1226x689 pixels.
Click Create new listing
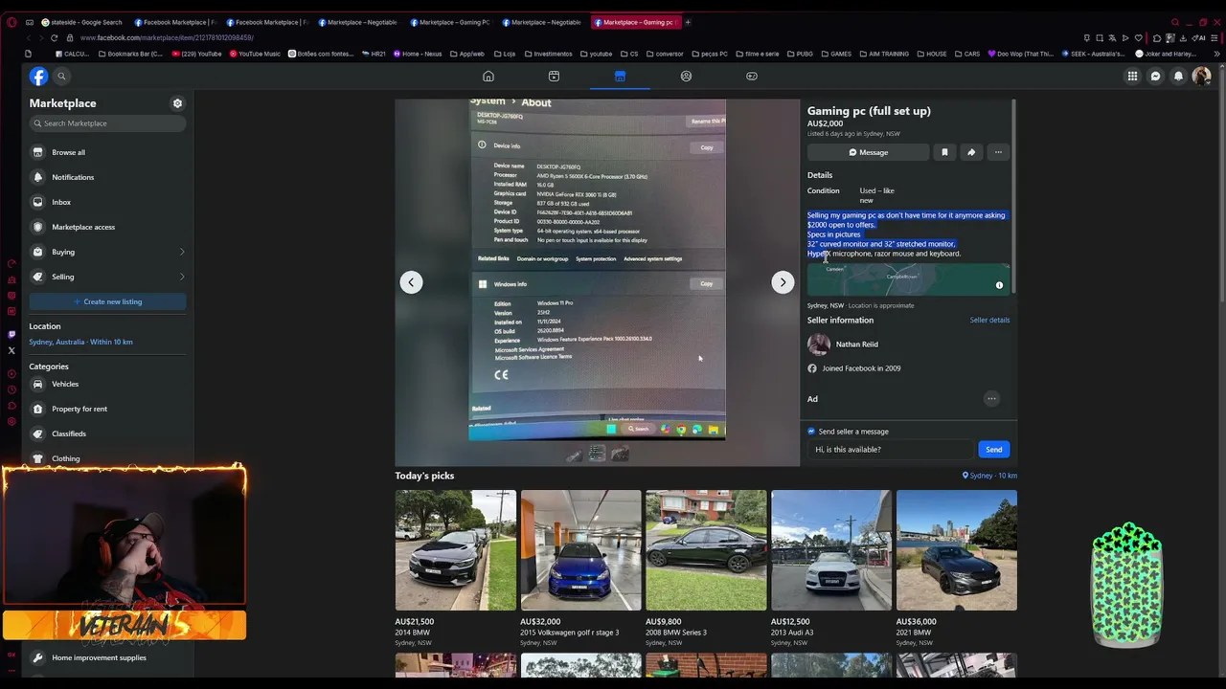[x=107, y=301]
